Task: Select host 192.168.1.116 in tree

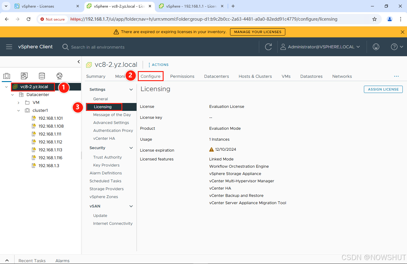Action: coord(50,158)
